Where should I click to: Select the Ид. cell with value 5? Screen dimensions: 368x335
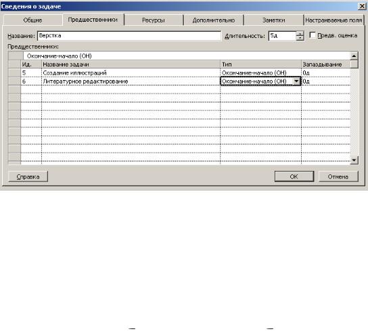31,73
